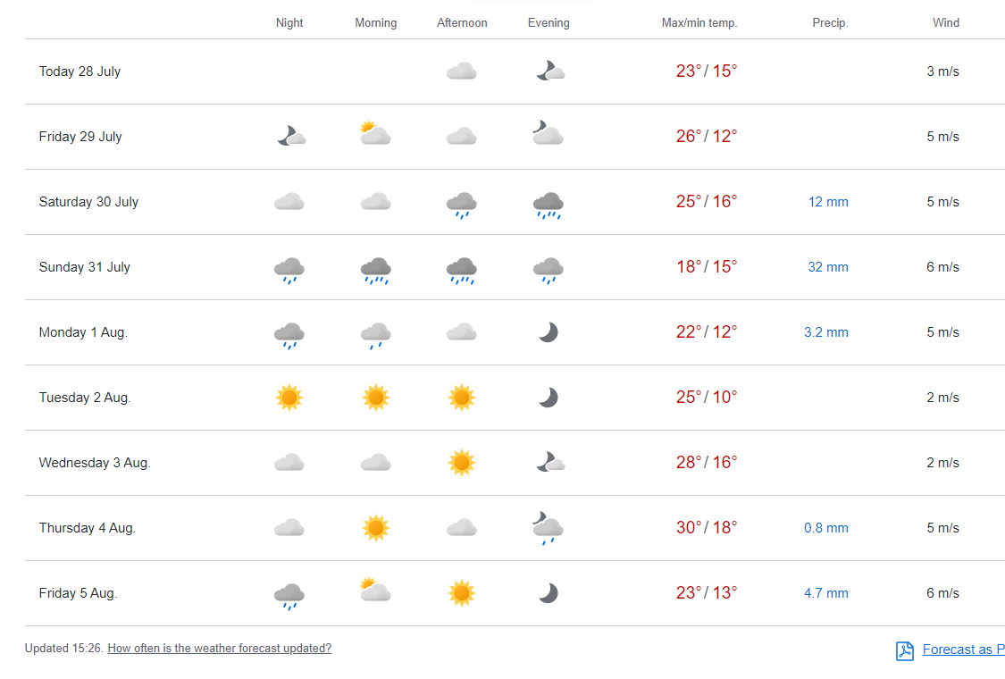Expand the Tuesday 2 Aug. forecast row

85,398
